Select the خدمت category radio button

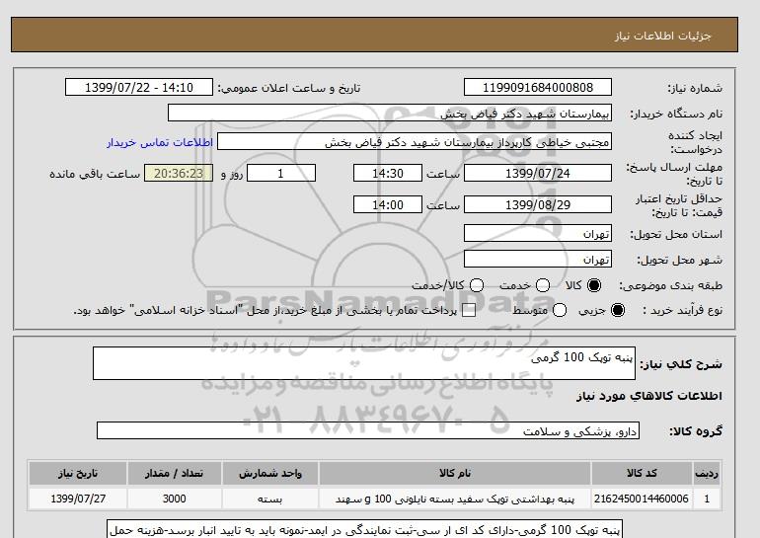(x=543, y=285)
